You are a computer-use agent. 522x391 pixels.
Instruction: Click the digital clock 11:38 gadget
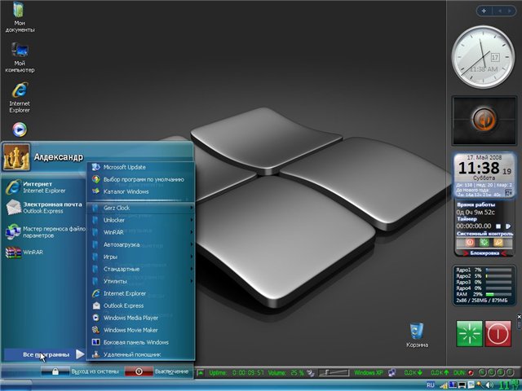(484, 176)
